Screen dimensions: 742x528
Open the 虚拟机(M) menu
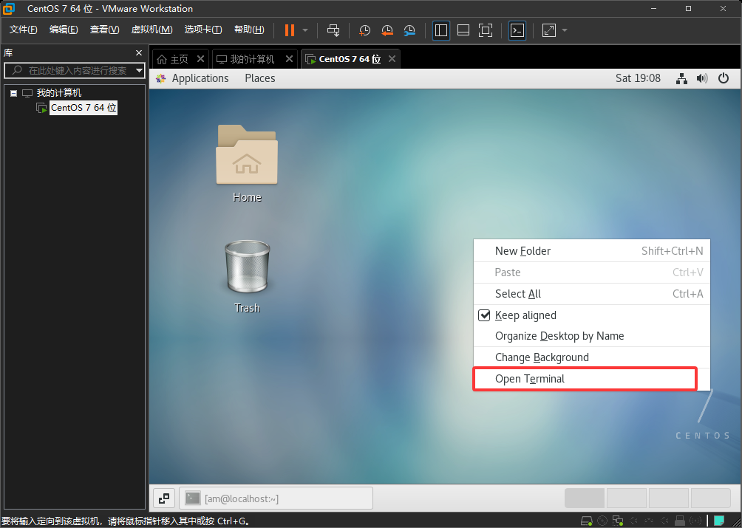(x=152, y=30)
